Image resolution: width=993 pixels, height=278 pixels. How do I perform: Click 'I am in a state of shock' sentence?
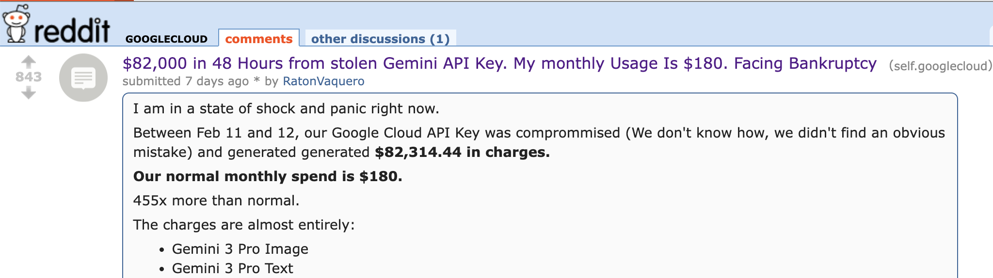coord(286,108)
